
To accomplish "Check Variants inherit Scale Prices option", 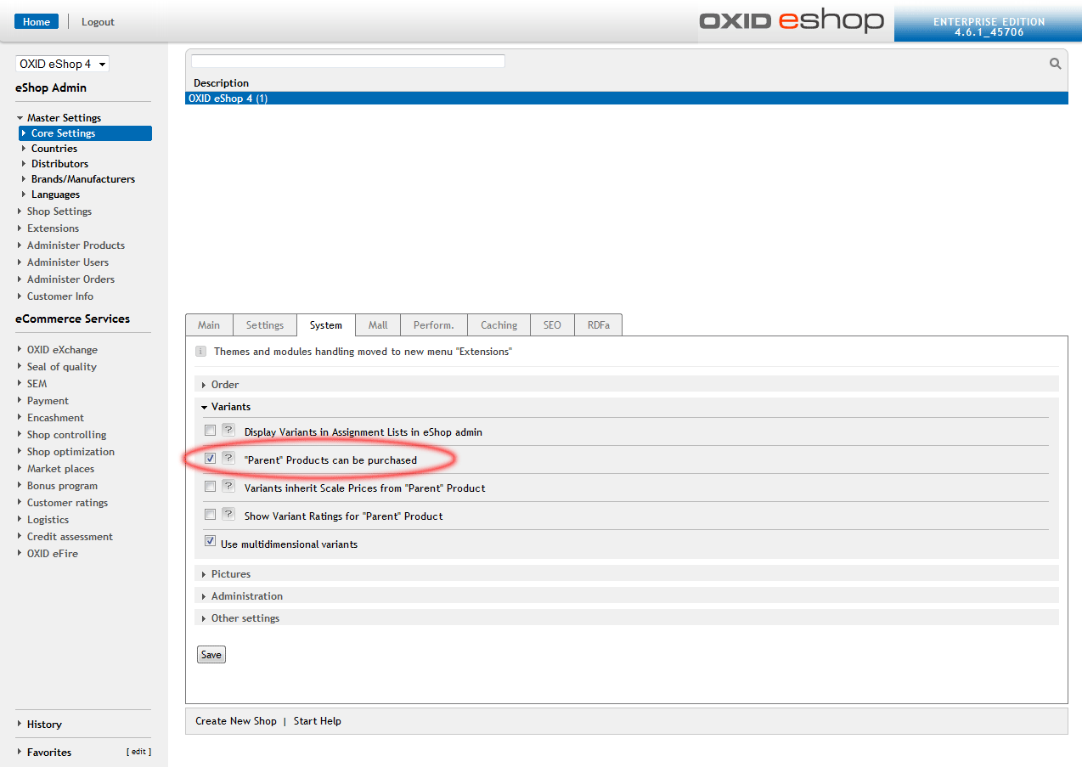I will tap(210, 487).
